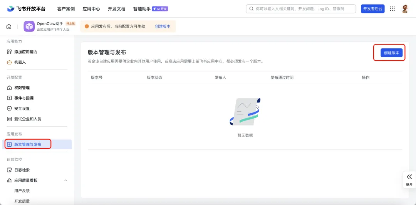This screenshot has height=205, width=416.
Task: Click the 展开 double-chevron expand icon
Action: click(x=409, y=177)
